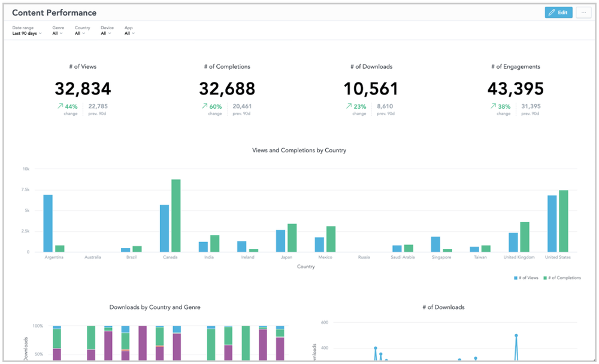This screenshot has height=364, width=599.
Task: Click United States' green completions bar
Action: [x=564, y=221]
